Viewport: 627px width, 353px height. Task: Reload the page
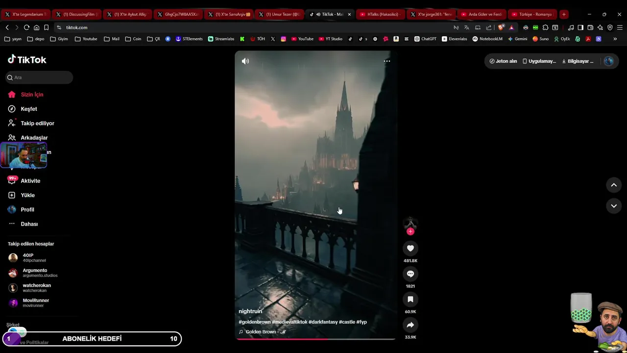coord(26,27)
